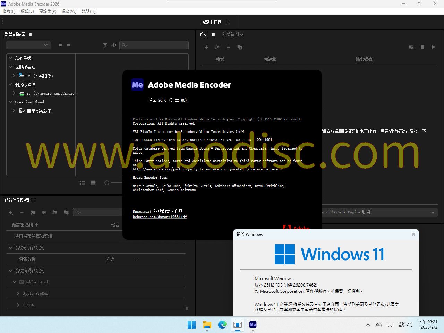Switch to the 監看資料夾 tab

coord(233,35)
